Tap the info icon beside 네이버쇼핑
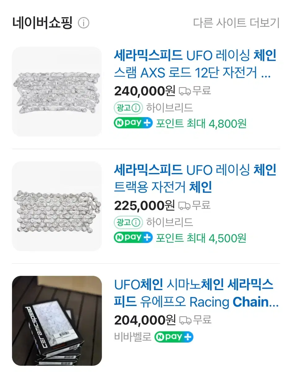Screen dimensions: 292x372 pos(83,23)
